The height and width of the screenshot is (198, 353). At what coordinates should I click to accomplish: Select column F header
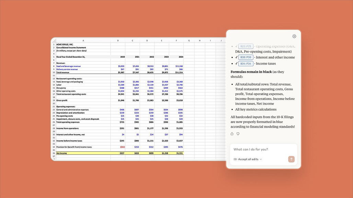pyautogui.click(x=176, y=40)
